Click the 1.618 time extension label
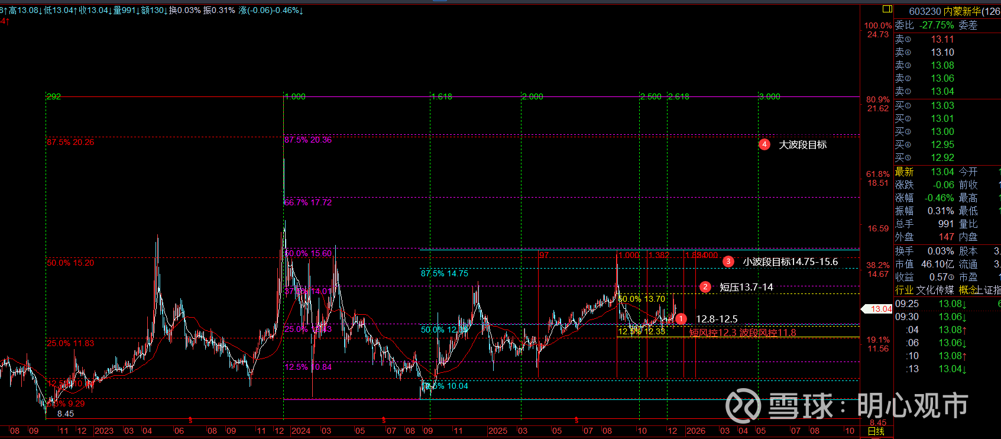Screen dimensions: 1001x439 pos(441,96)
